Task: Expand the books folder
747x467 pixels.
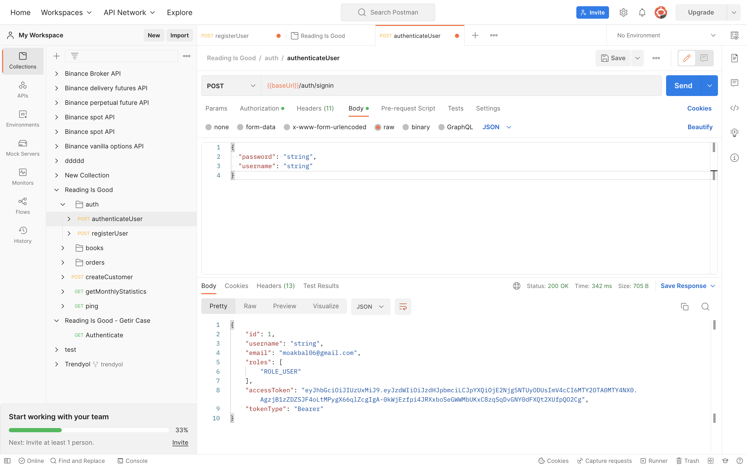Action: pyautogui.click(x=63, y=248)
